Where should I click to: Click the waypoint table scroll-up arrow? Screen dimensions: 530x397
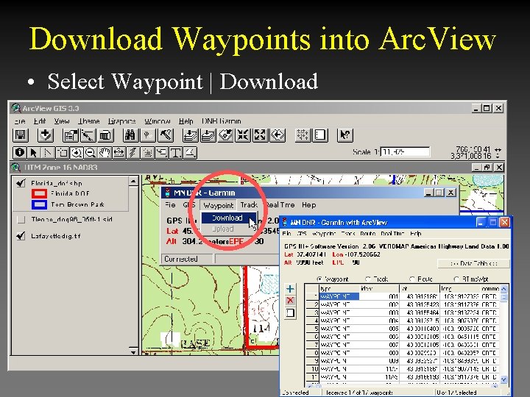[504, 289]
